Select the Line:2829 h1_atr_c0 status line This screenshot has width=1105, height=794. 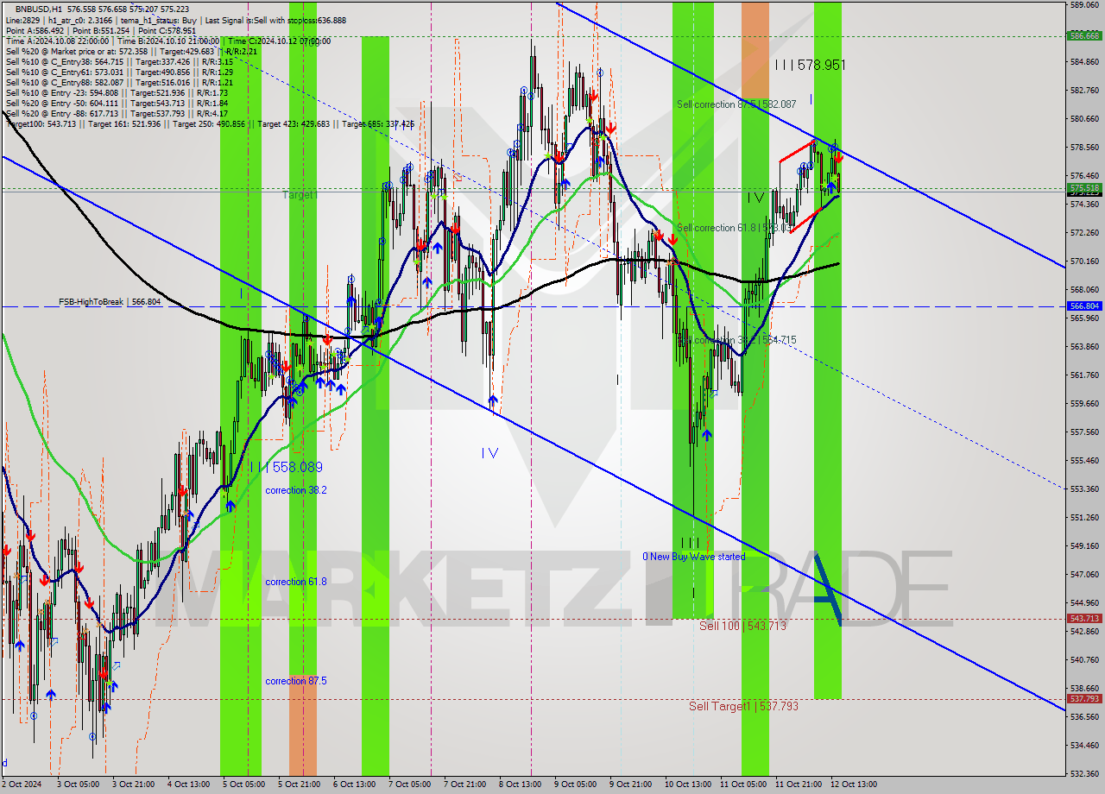[175, 20]
